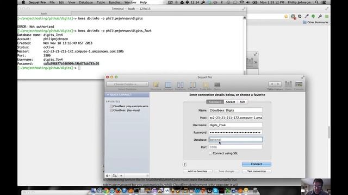Screen dimensions: 348x195
Task: Click the Username input field
Action: (x=235, y=125)
